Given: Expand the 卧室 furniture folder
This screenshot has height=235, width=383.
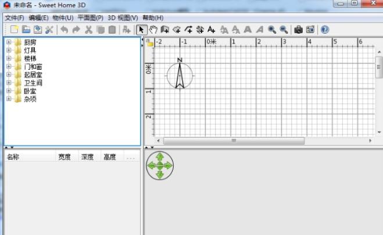Looking at the screenshot, I should click(9, 91).
